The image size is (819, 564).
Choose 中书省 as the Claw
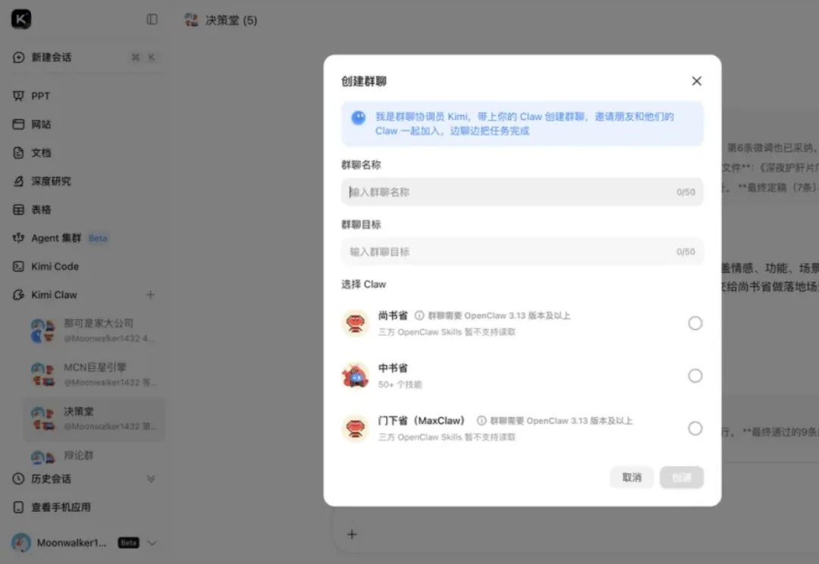pos(695,375)
